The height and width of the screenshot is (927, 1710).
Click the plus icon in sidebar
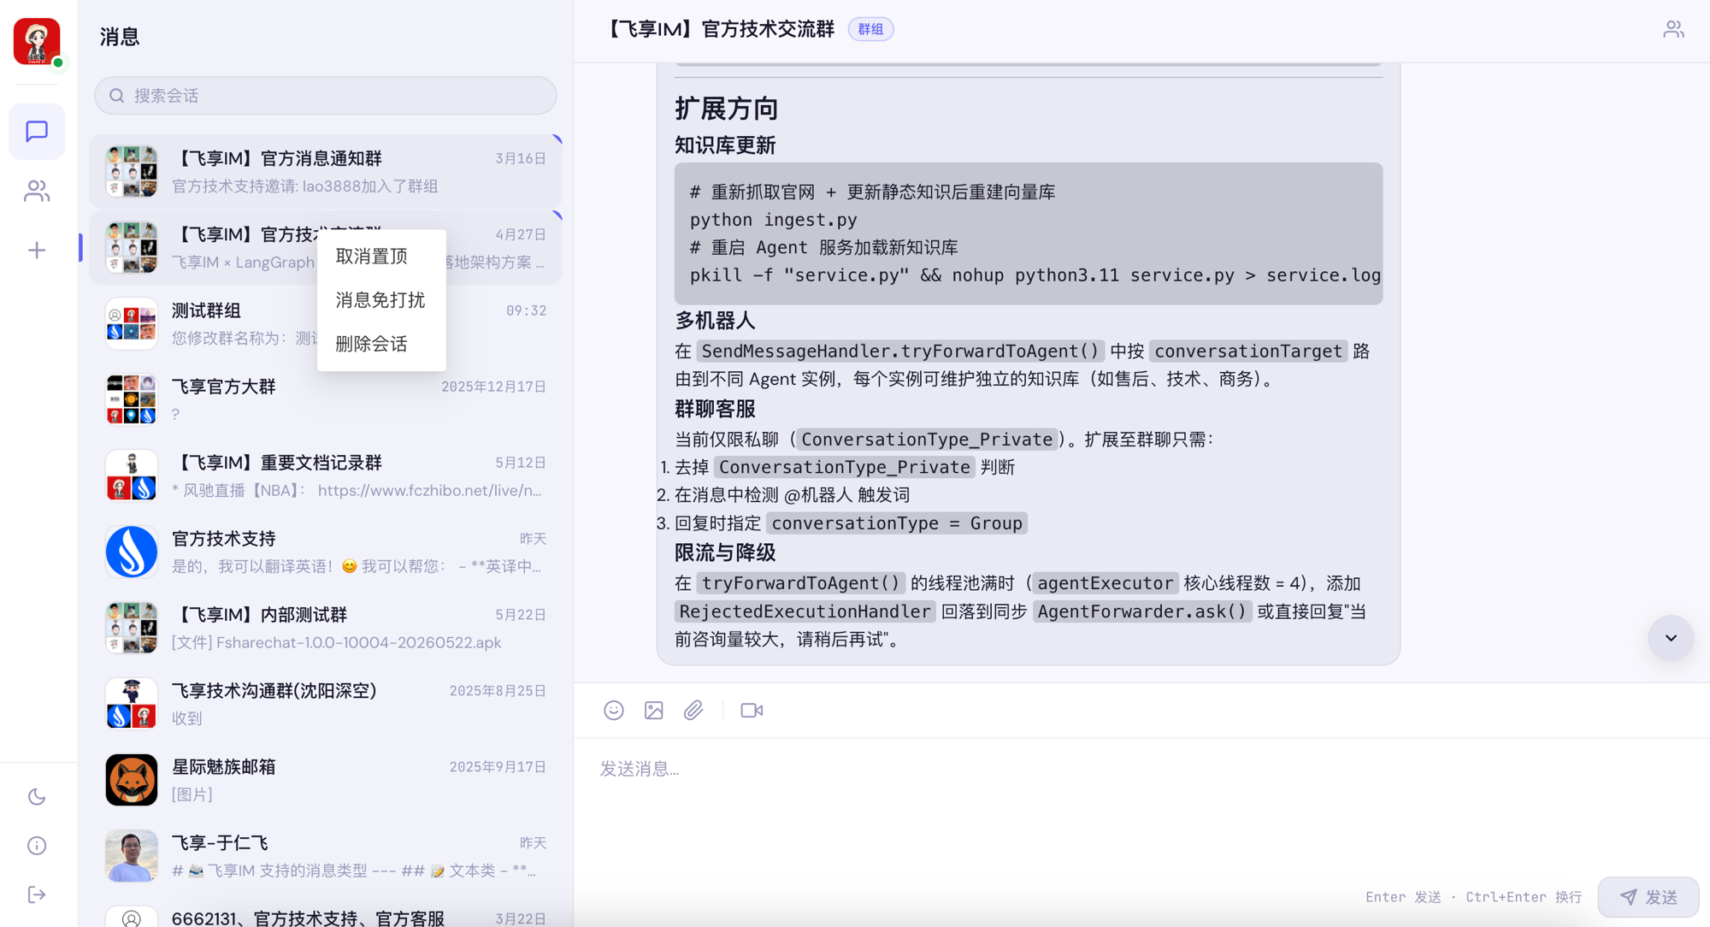click(x=37, y=250)
